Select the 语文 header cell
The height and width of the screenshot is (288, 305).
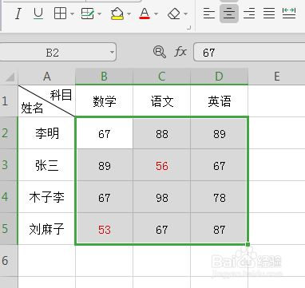pos(161,101)
